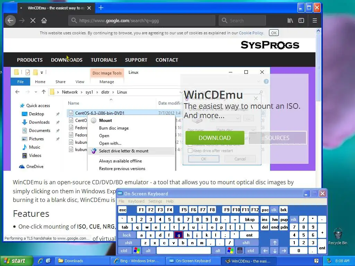Switch to Bing - Windows Internet taskbar button
This screenshot has height=266, width=355.
[x=138, y=261]
